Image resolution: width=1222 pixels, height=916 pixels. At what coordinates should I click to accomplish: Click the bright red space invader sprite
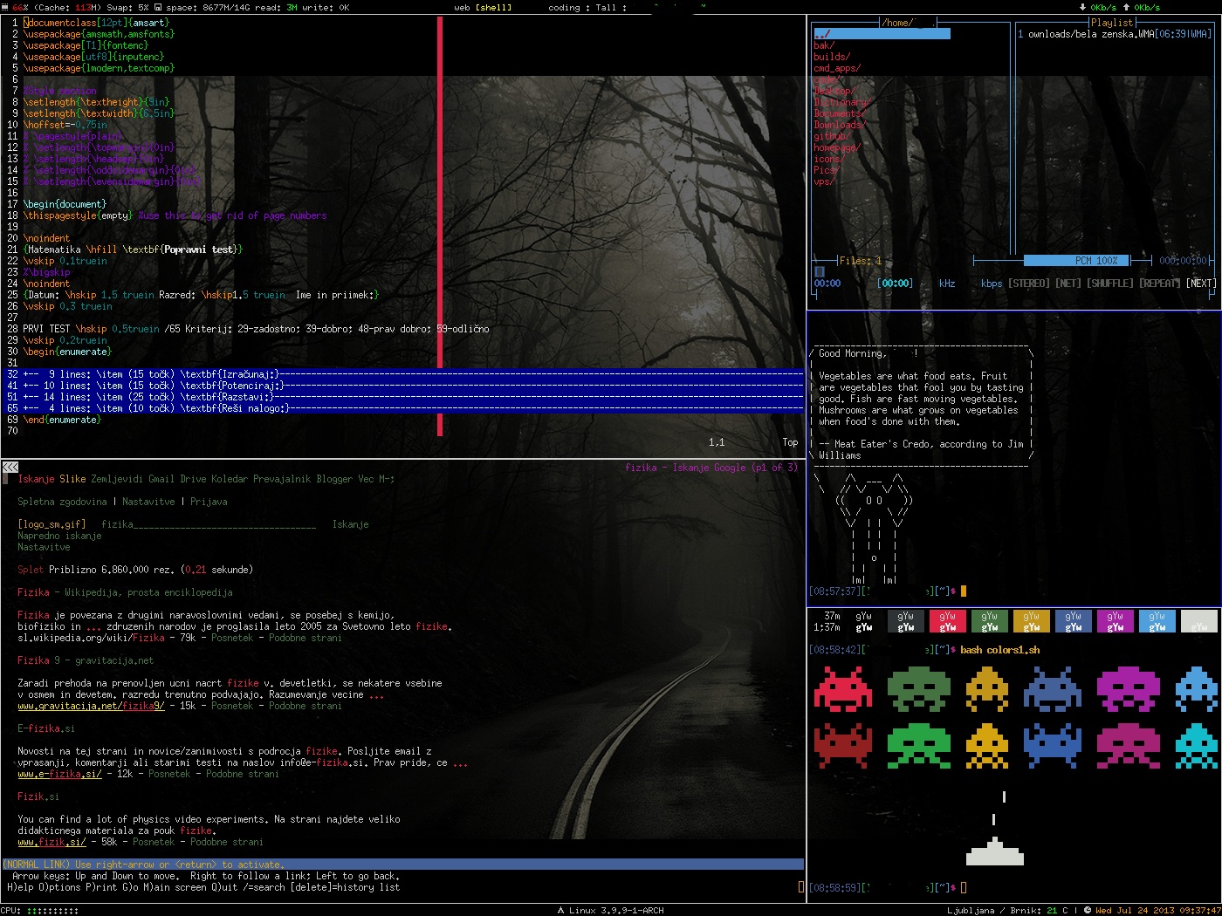(842, 689)
